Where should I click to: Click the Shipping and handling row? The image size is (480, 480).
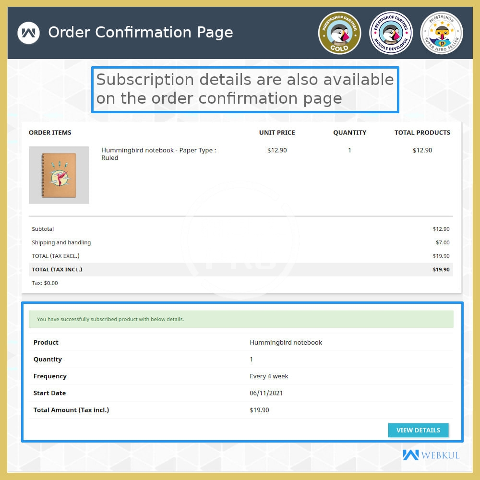240,243
